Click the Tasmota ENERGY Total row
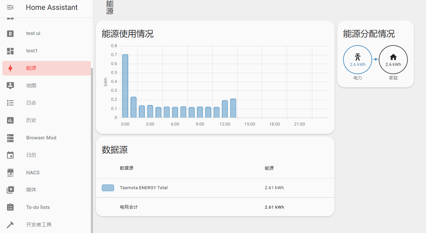Viewport: 426px width, 233px height. [x=143, y=188]
